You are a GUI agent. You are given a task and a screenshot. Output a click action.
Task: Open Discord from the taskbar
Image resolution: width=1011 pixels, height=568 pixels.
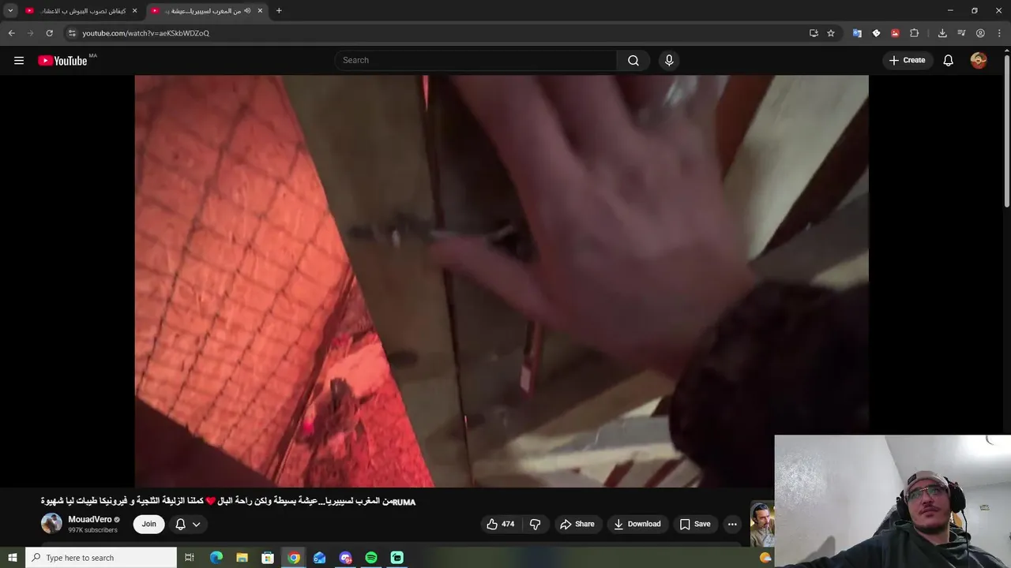click(345, 558)
